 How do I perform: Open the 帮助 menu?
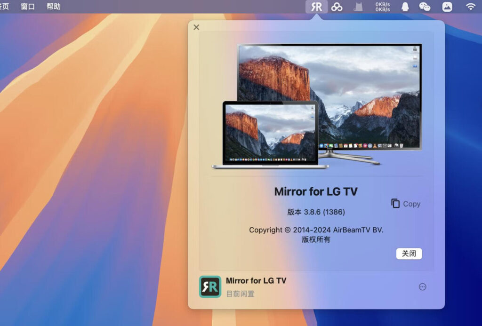(x=53, y=7)
